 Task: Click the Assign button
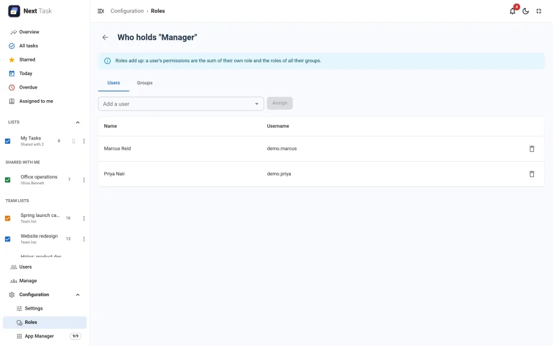pyautogui.click(x=280, y=103)
